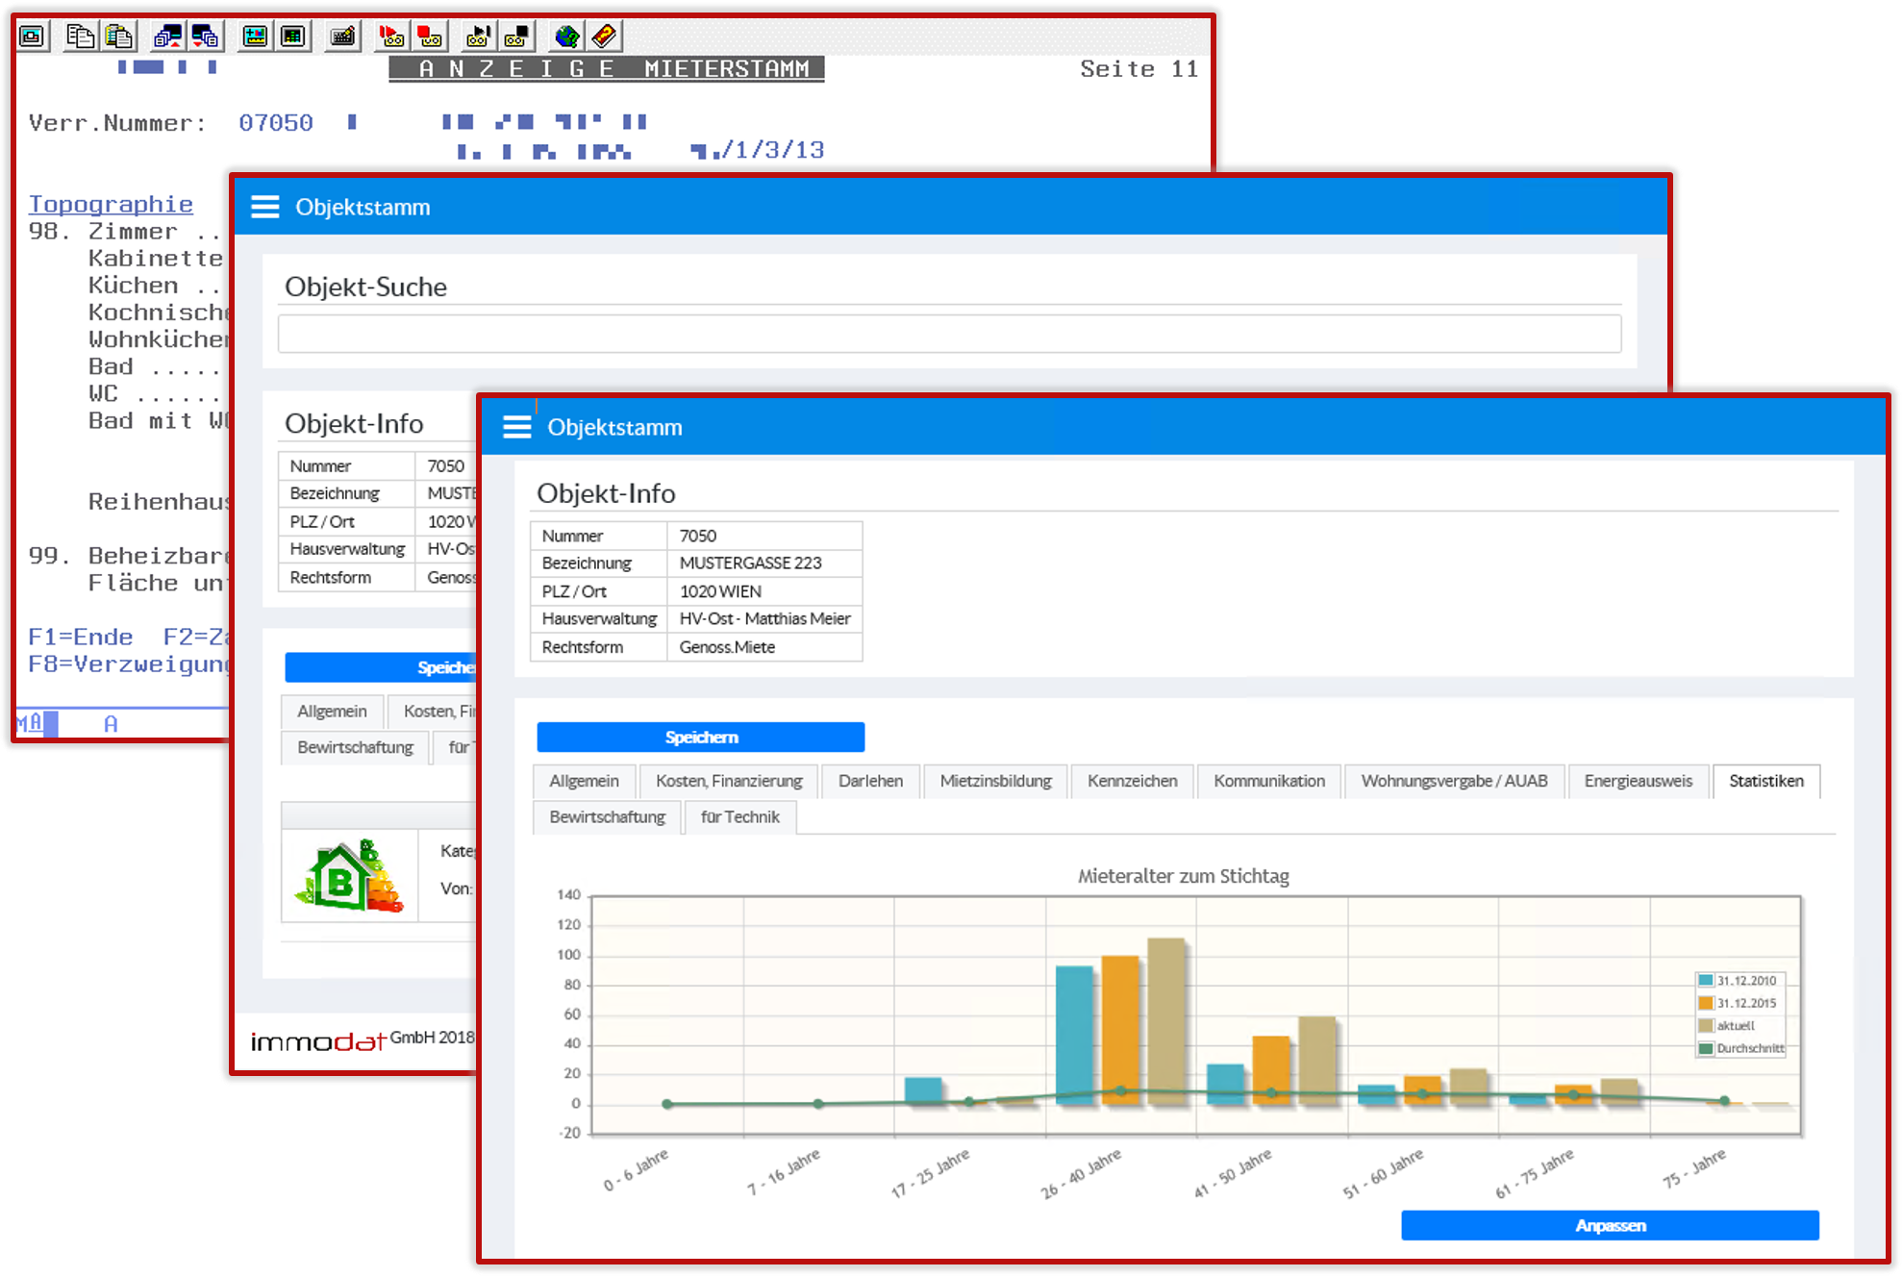Open the color display setup icon
Screen dimensions: 1902x1277
click(x=255, y=37)
